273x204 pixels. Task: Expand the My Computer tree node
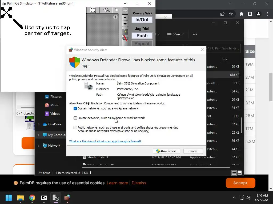click(x=39, y=135)
